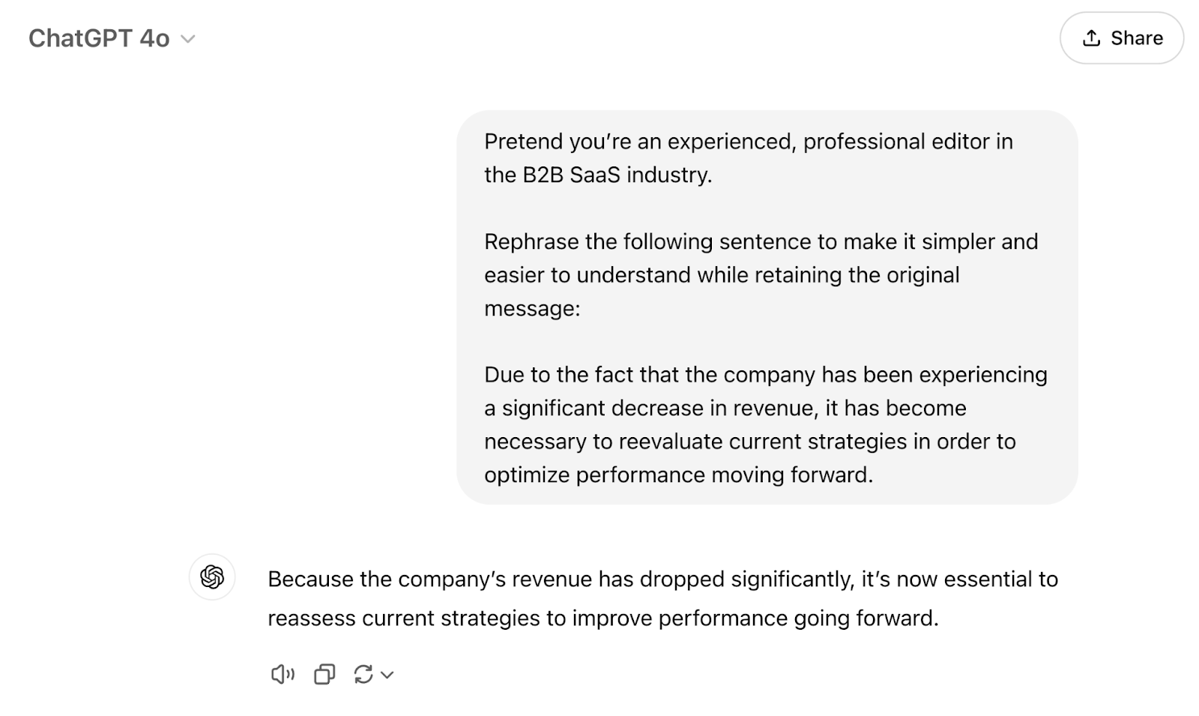This screenshot has height=716, width=1199.
Task: Copy the rephrased sentence to clipboard
Action: click(x=323, y=674)
